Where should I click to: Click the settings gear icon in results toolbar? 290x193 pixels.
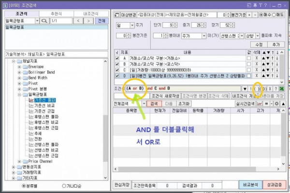click(x=276, y=104)
